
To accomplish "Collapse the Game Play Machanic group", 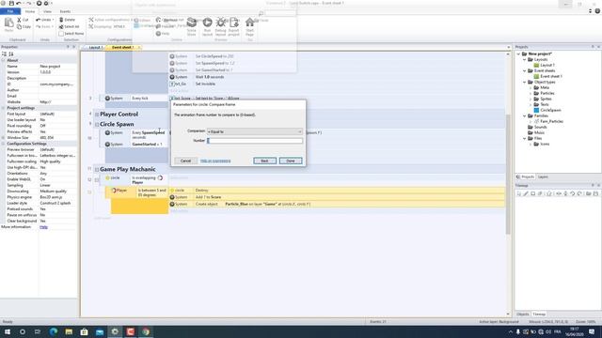I will [x=97, y=169].
